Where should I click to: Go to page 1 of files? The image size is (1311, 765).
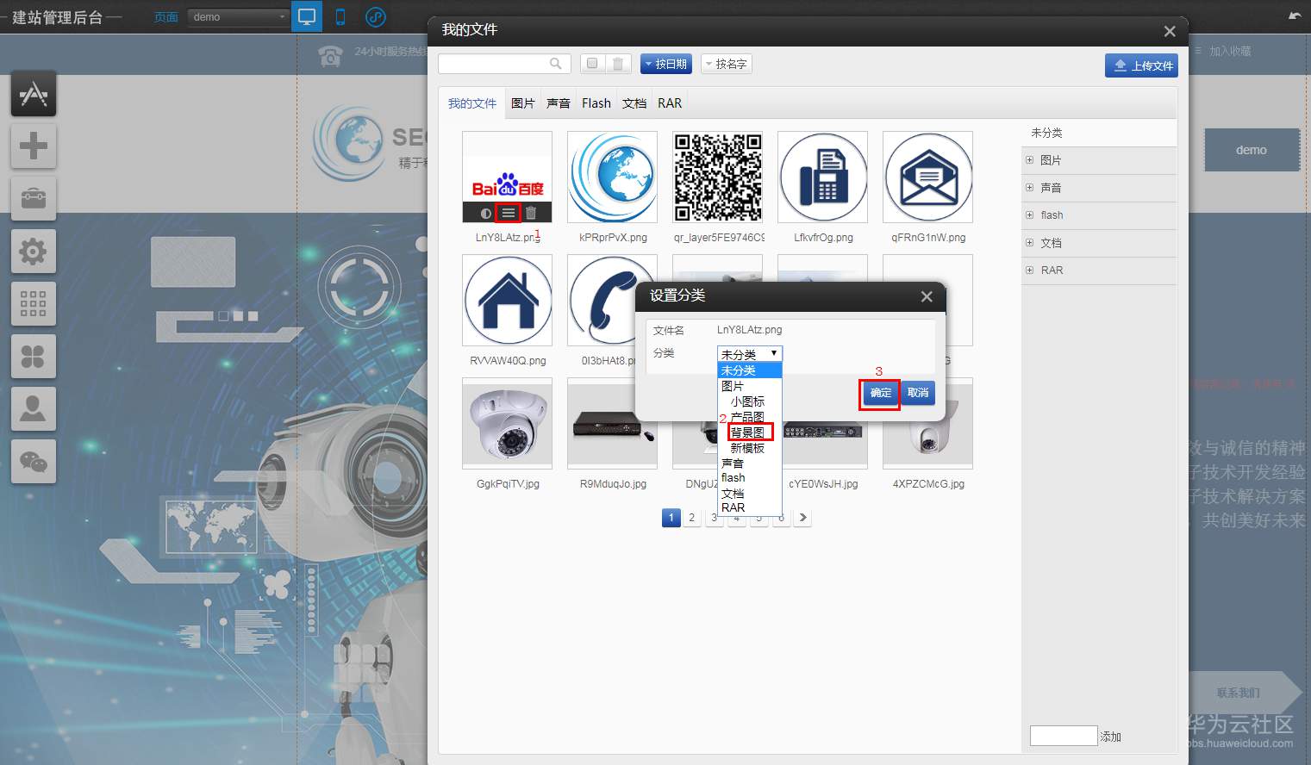click(671, 518)
